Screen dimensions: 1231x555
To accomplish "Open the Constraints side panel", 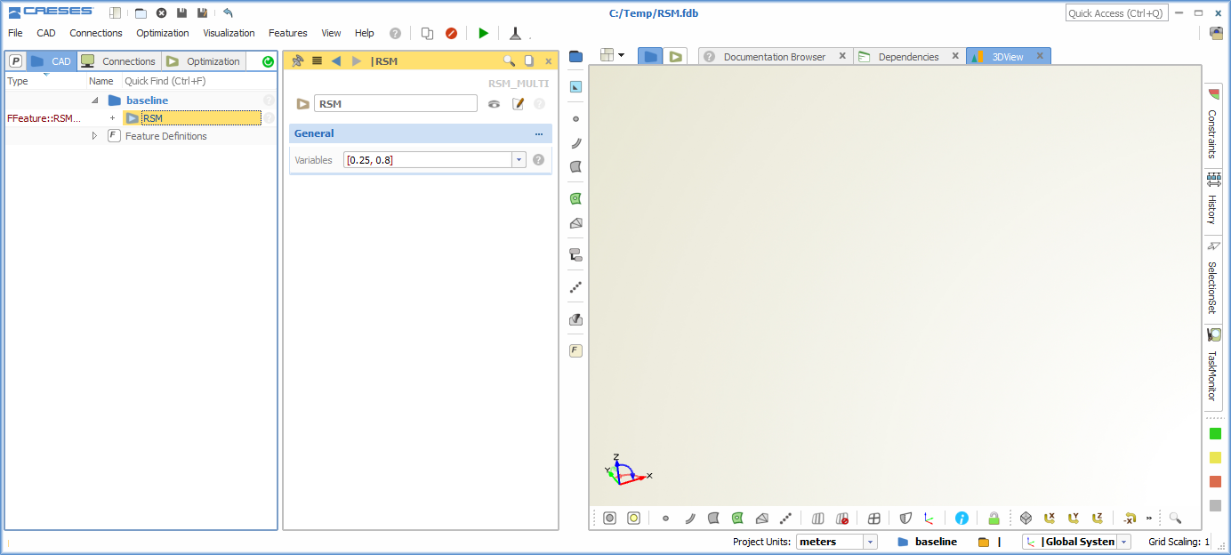I will click(1213, 125).
